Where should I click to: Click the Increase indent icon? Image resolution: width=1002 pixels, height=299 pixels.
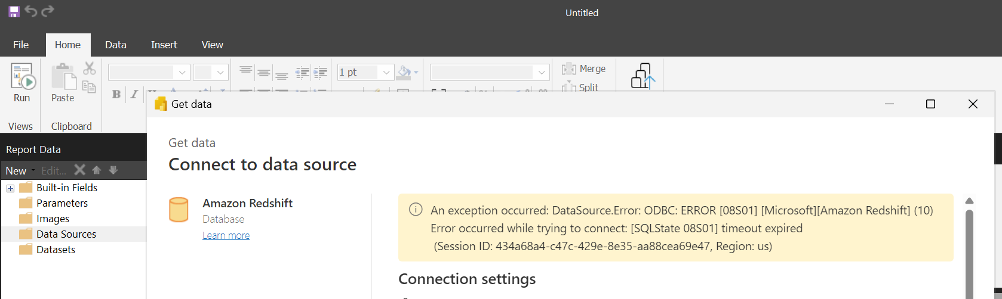click(x=321, y=73)
